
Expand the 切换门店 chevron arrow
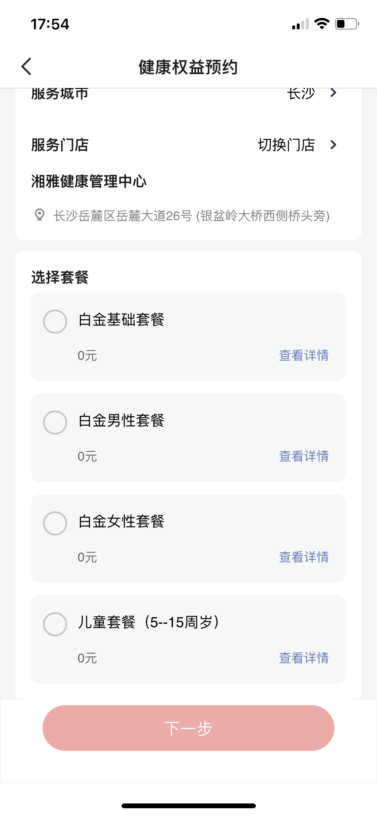pyautogui.click(x=333, y=145)
